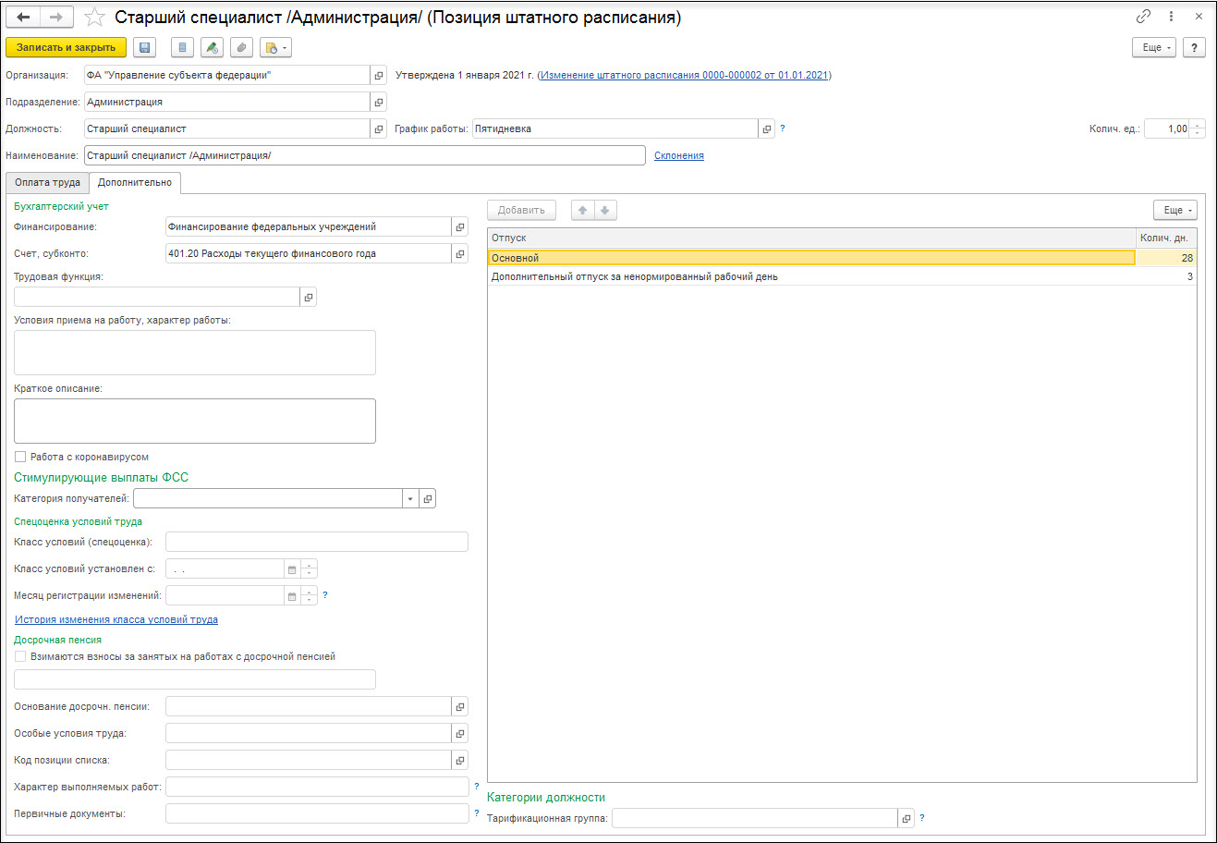Open the Счет, субконто selection icon
The width and height of the screenshot is (1217, 843).
click(459, 253)
